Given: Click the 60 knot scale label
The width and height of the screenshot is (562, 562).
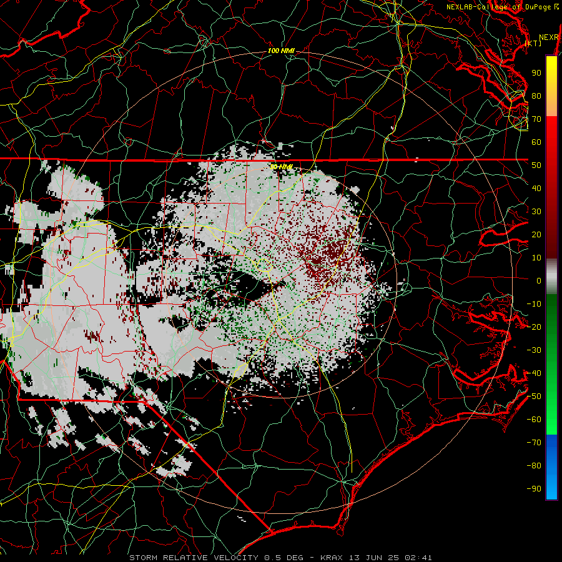Looking at the screenshot, I should (x=536, y=142).
